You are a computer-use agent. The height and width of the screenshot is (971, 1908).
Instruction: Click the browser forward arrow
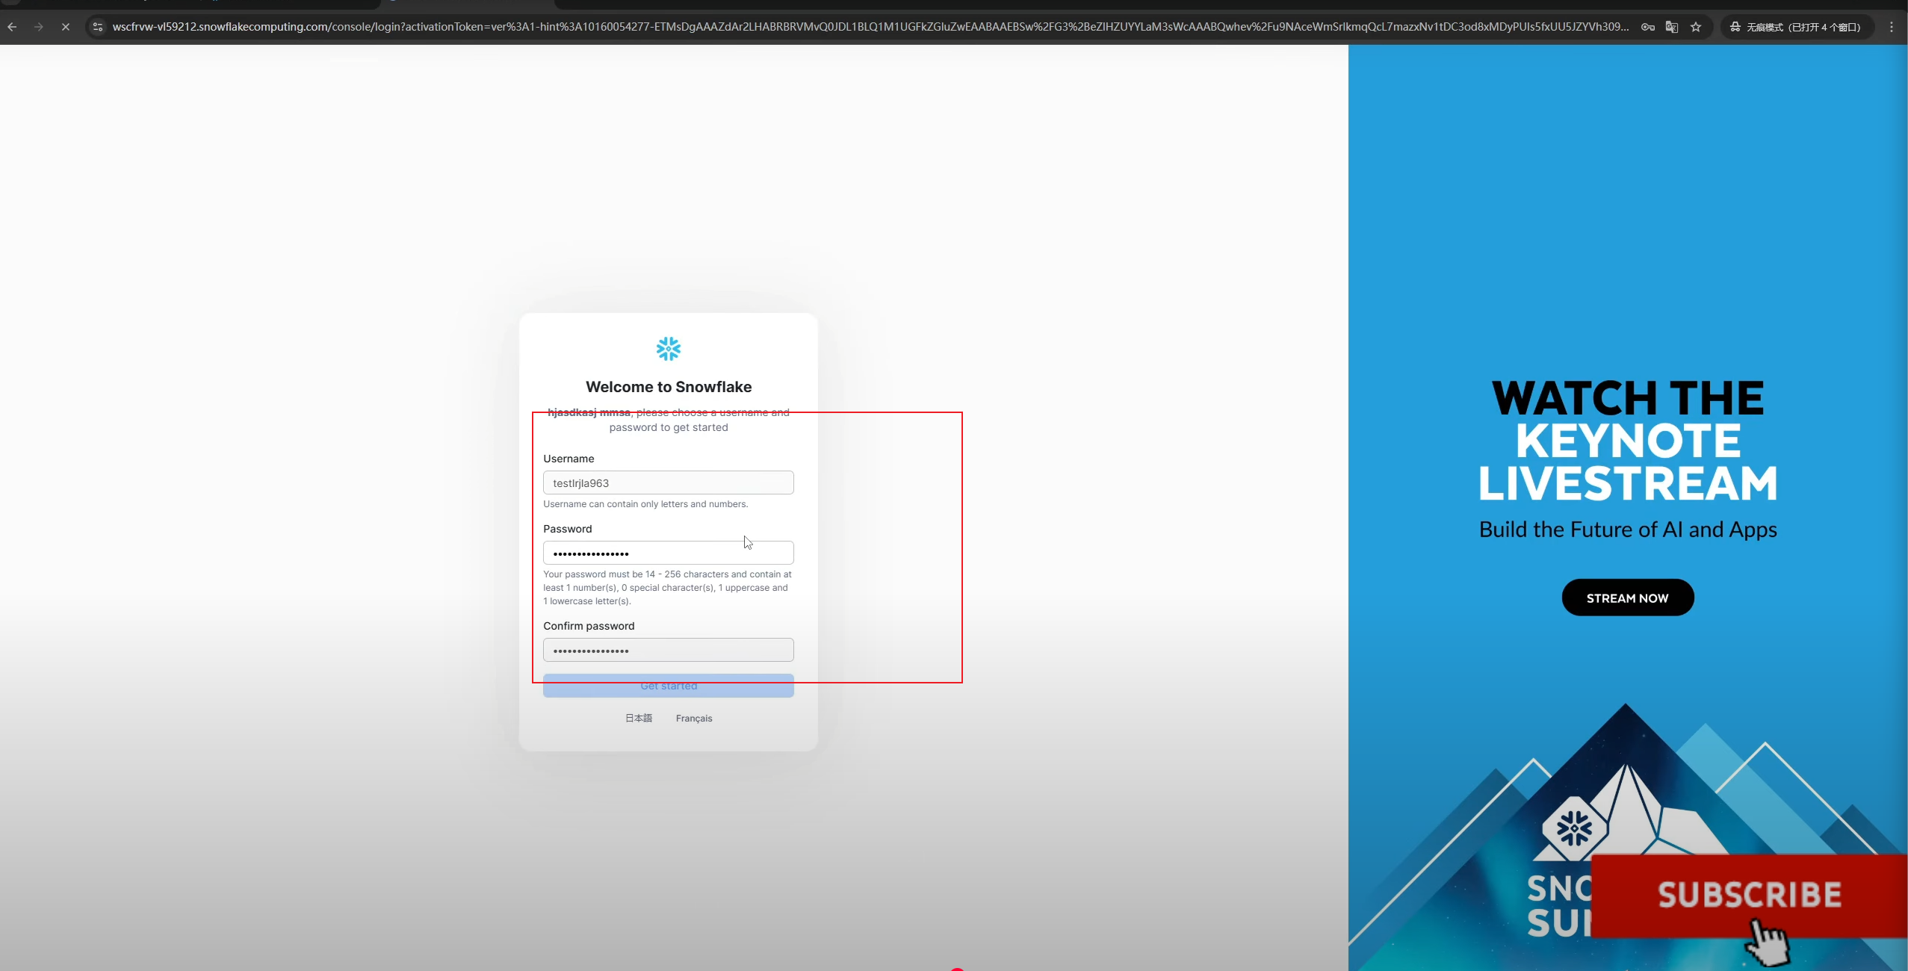[39, 27]
